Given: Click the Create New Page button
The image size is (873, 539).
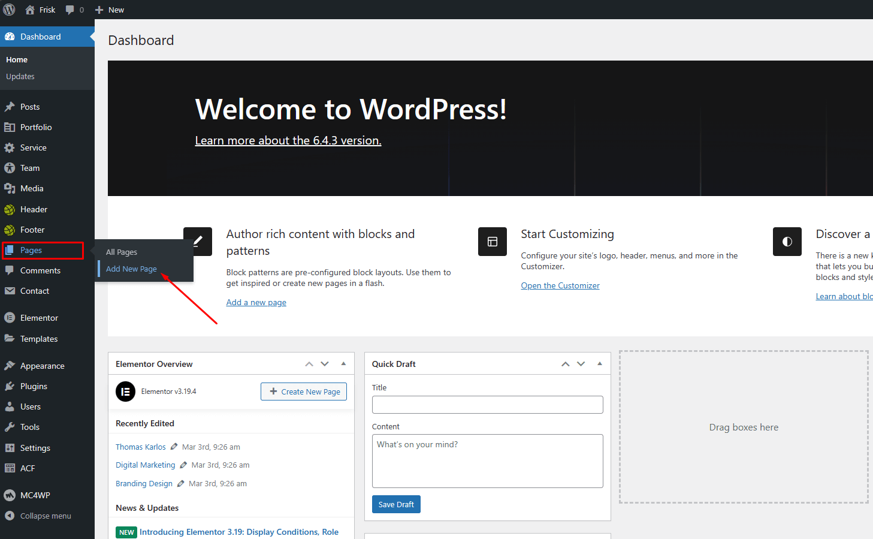Looking at the screenshot, I should point(304,392).
